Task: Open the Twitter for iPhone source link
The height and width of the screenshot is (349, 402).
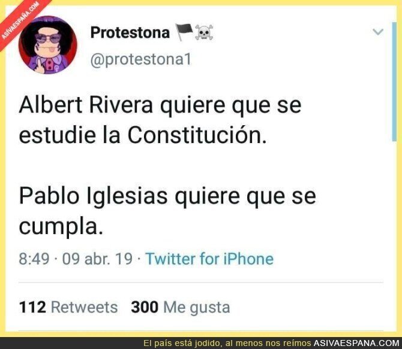Action: point(209,259)
